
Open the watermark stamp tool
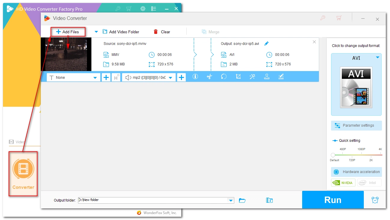(x=267, y=77)
